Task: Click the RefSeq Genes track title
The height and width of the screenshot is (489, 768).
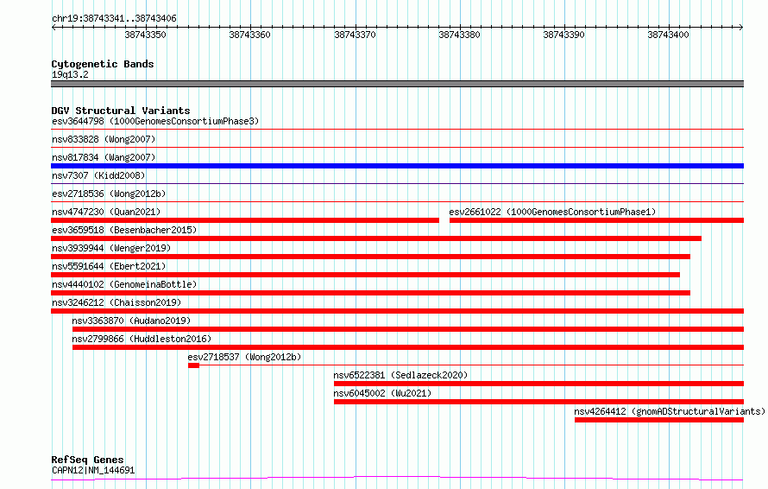Action: [88, 460]
